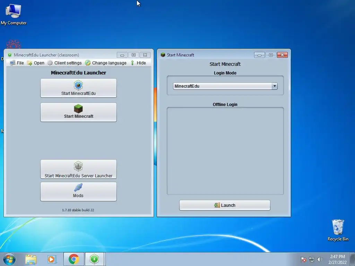Click the Open menu folder icon
Screen dimensions: 355x266
[x=30, y=63]
